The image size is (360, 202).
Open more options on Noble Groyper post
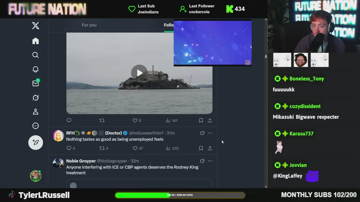(x=210, y=161)
